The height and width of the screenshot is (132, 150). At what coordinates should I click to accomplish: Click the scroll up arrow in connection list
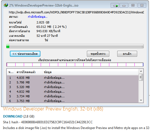coord(141,71)
